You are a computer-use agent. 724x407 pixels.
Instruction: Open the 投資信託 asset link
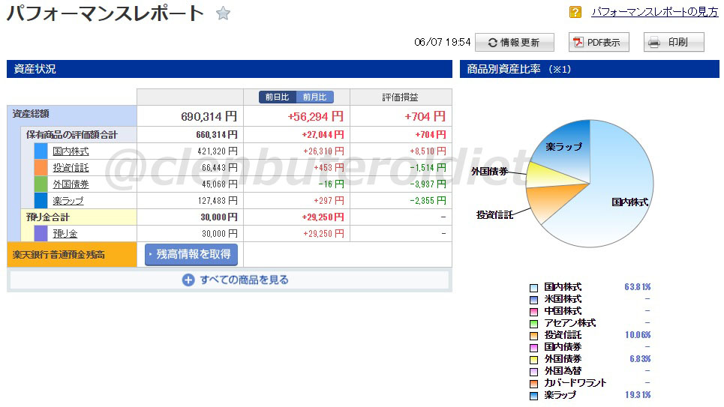pos(71,168)
